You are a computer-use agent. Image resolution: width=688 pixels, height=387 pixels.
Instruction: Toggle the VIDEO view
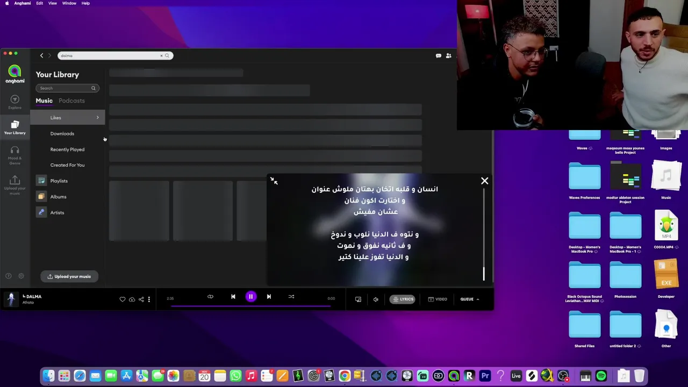437,299
